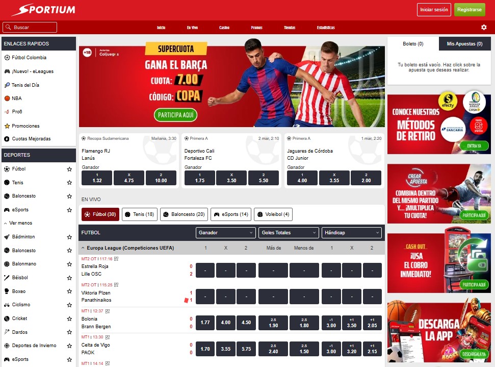Toggle favorite star for Balonmano
The image size is (495, 367).
tap(69, 264)
